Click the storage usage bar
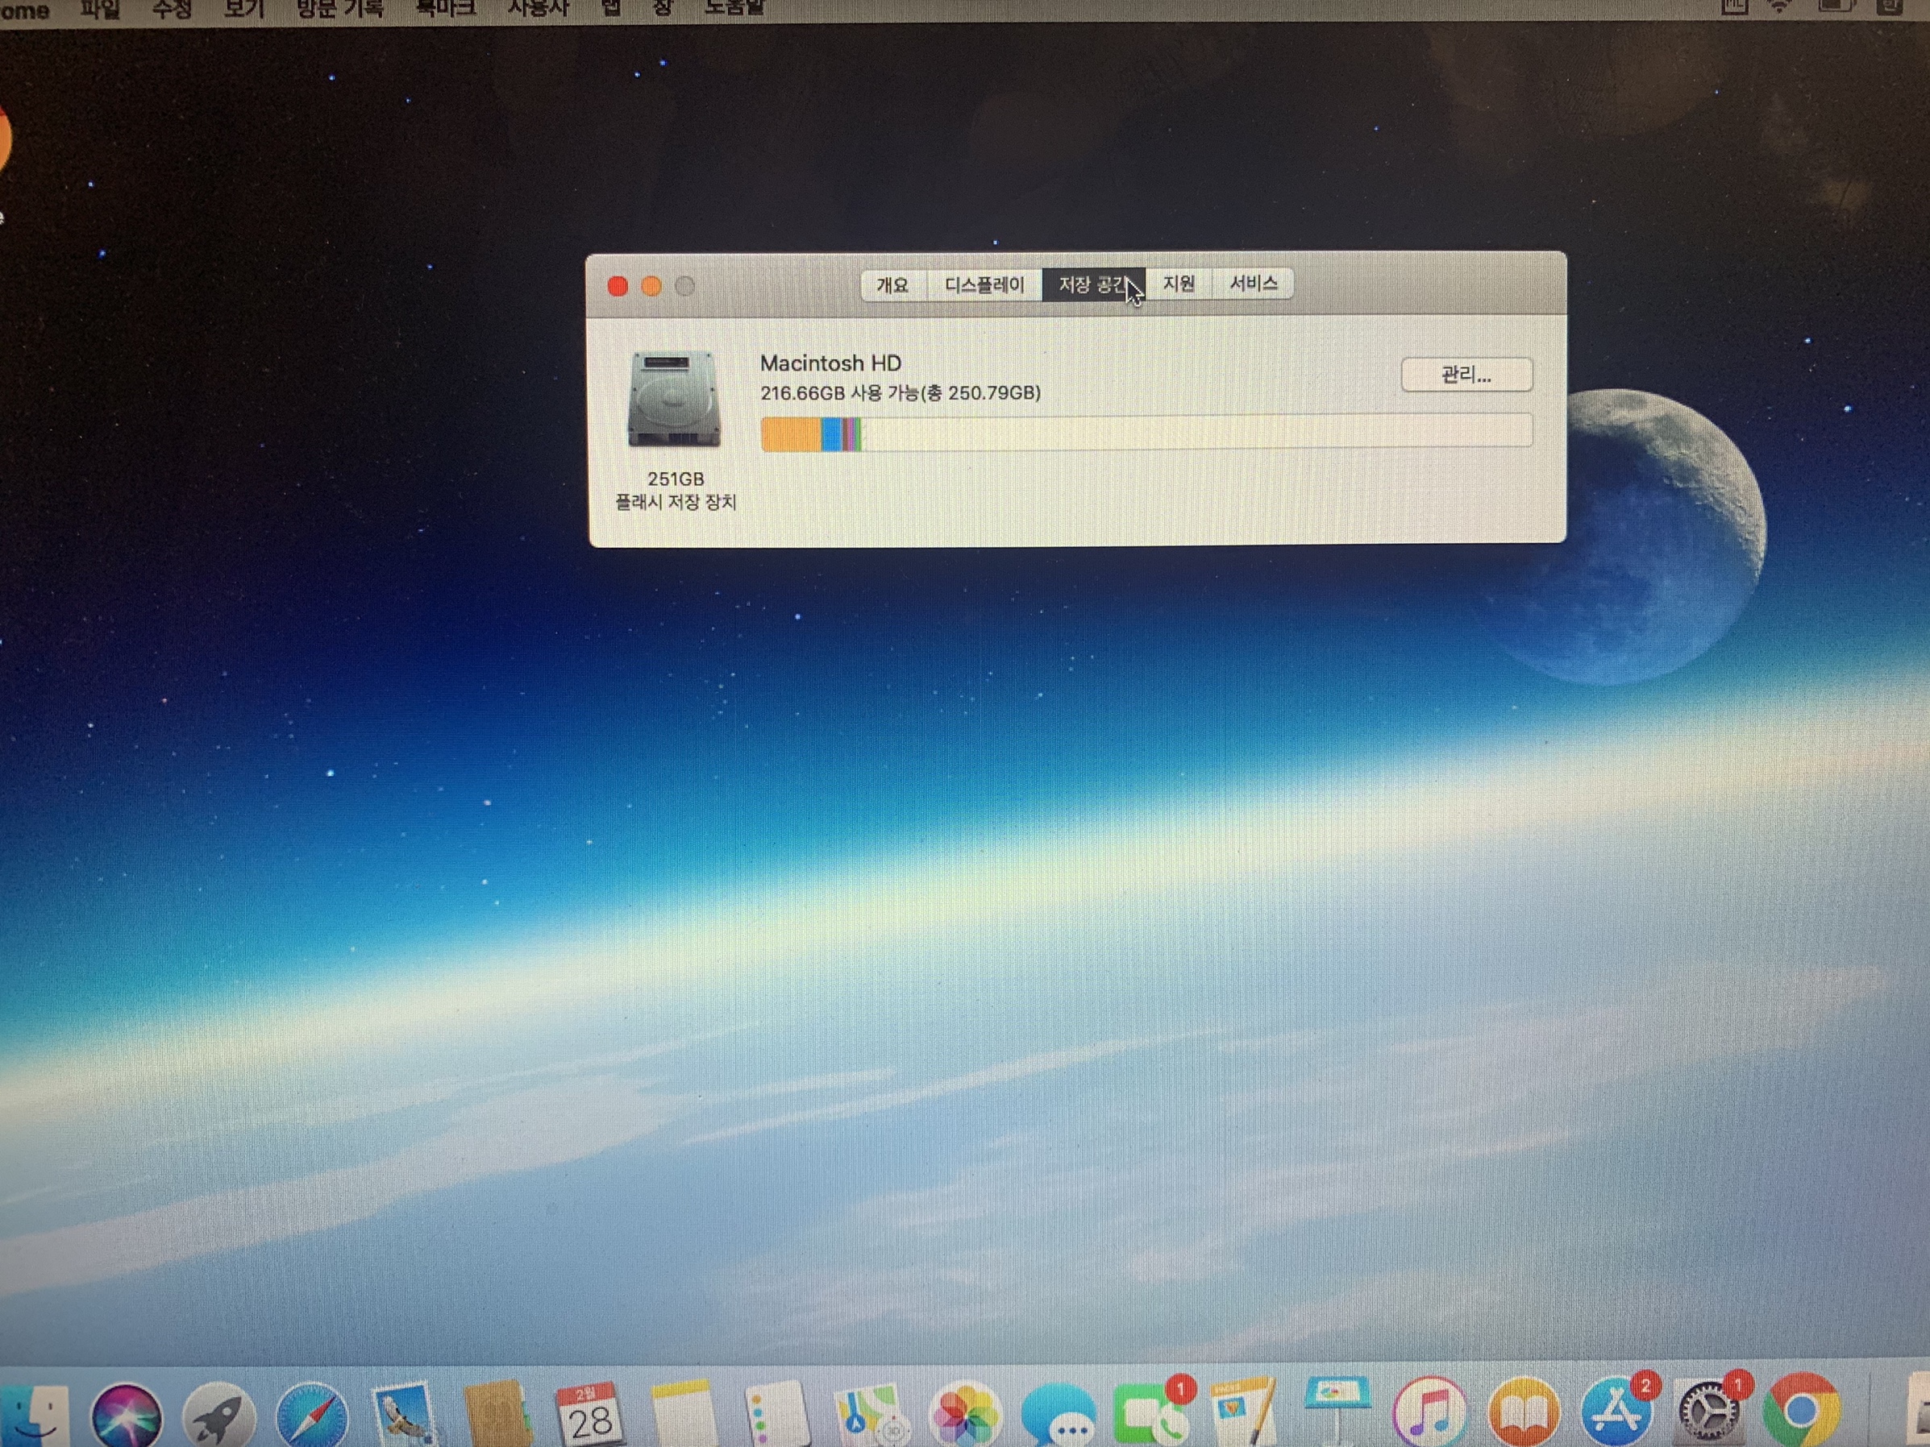This screenshot has width=1930, height=1447. [x=1146, y=433]
